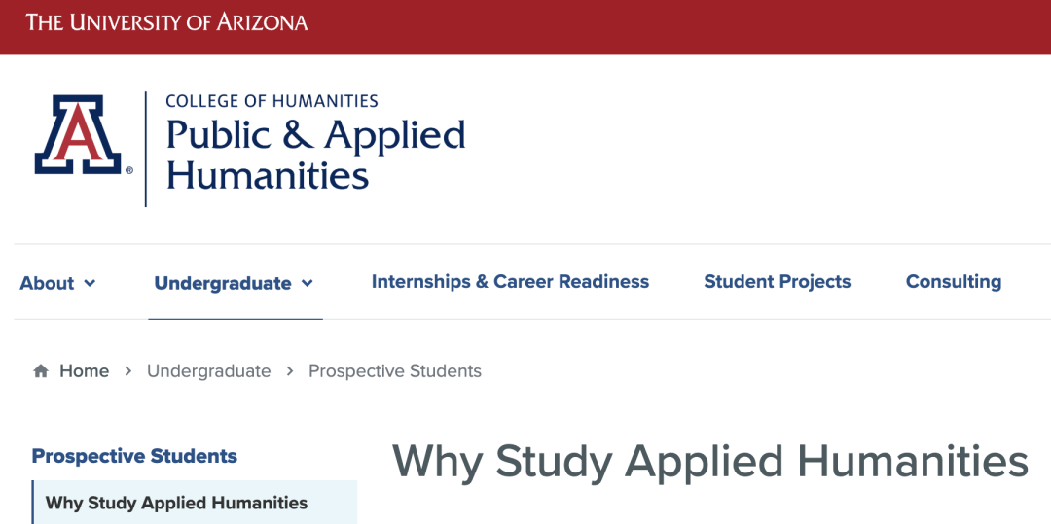The width and height of the screenshot is (1051, 524).
Task: Expand the Undergraduate menu chevron
Action: click(x=308, y=283)
